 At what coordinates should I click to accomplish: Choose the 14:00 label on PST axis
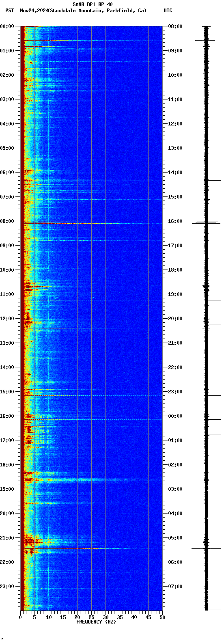coord(7,367)
